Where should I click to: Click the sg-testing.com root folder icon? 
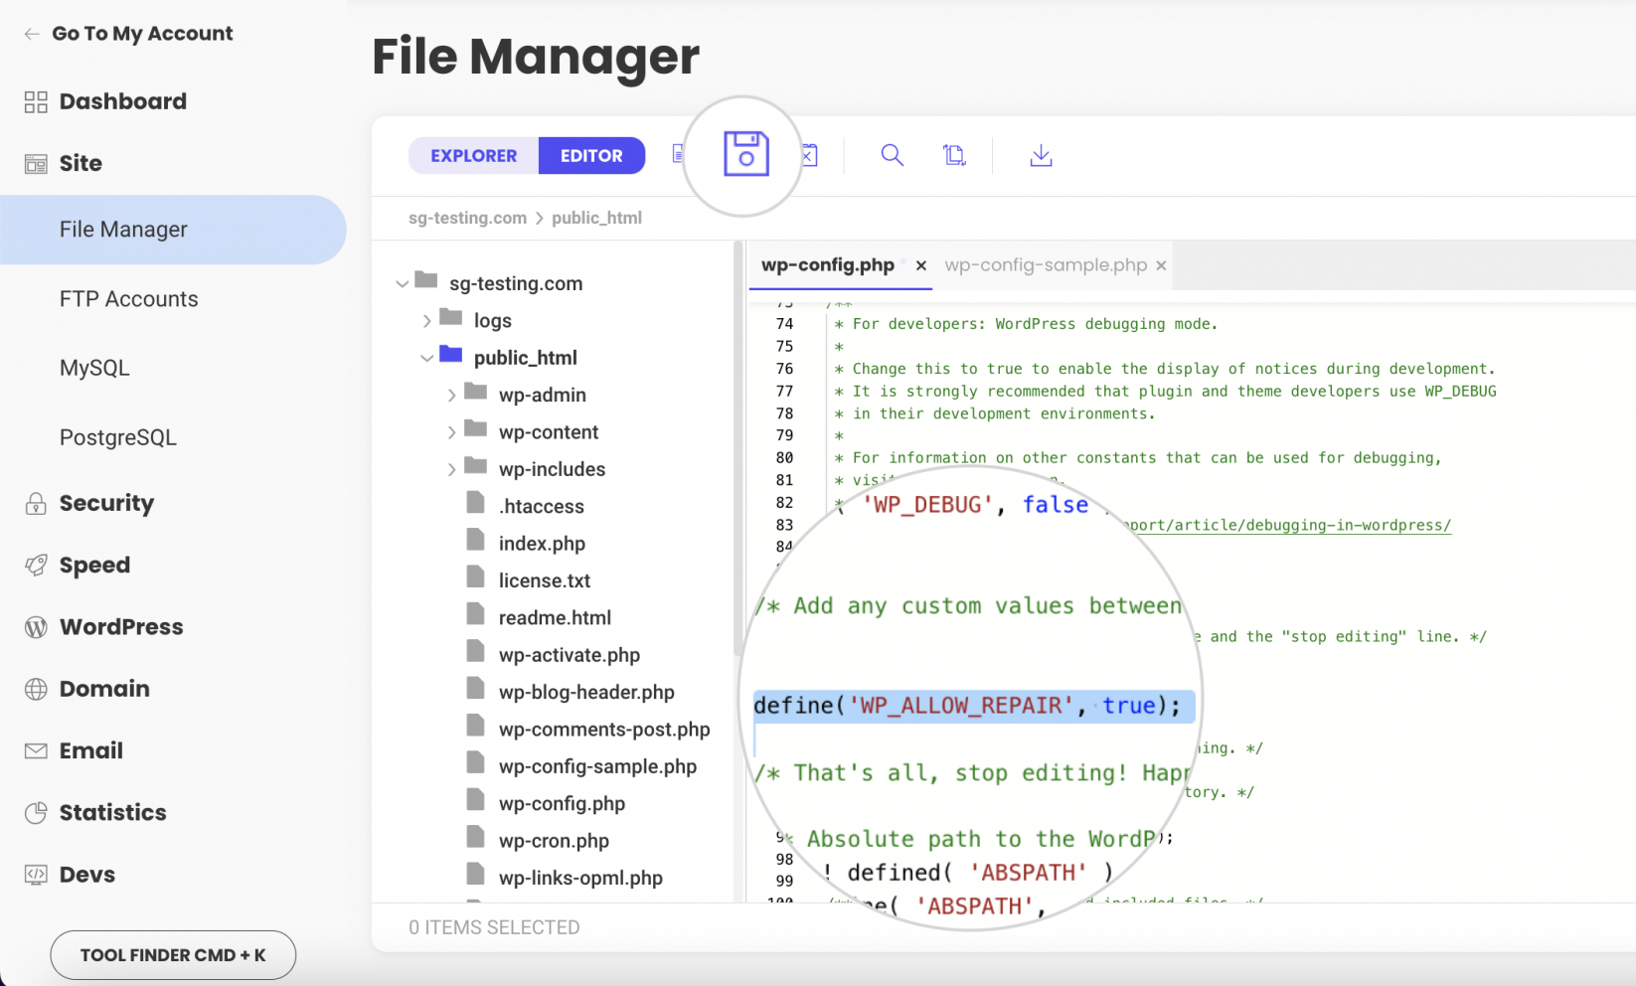[x=426, y=279]
